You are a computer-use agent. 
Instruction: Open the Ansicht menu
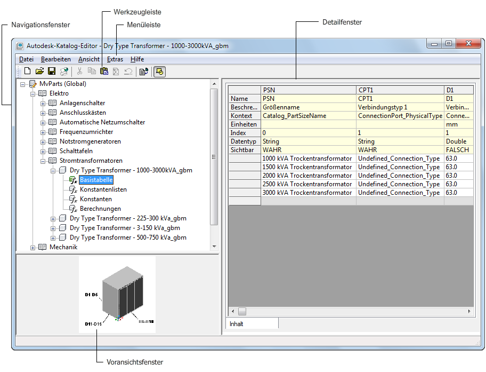point(89,59)
